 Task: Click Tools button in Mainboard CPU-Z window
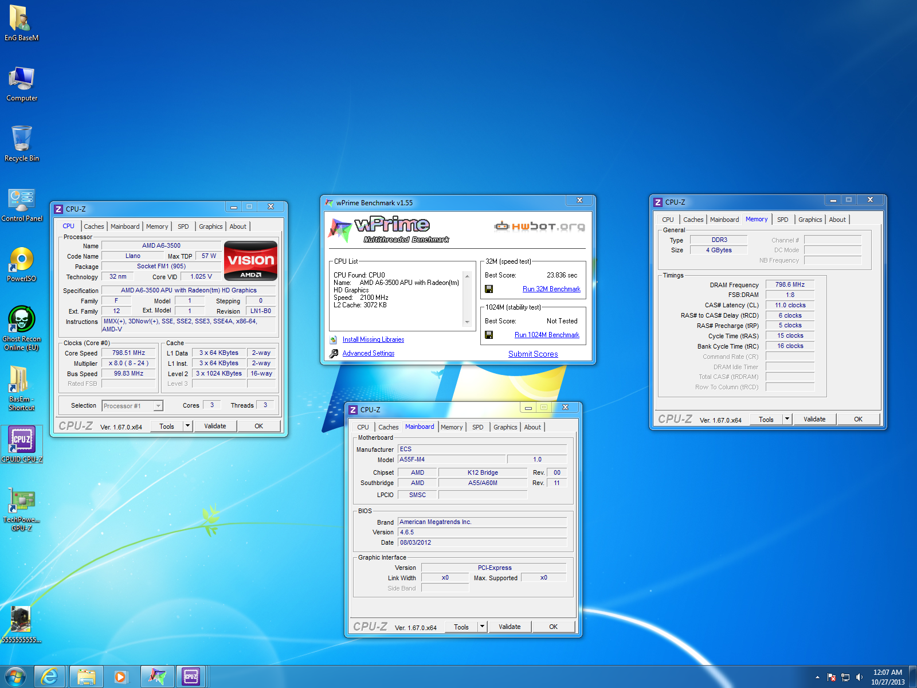click(461, 627)
